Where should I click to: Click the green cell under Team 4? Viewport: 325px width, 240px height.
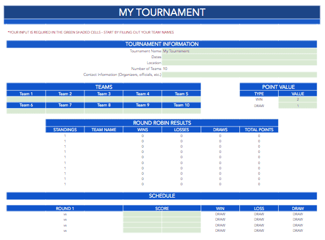tap(143, 99)
